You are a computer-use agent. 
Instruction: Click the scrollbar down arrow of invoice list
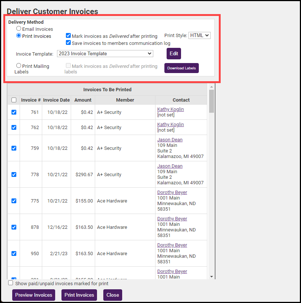[x=211, y=276]
